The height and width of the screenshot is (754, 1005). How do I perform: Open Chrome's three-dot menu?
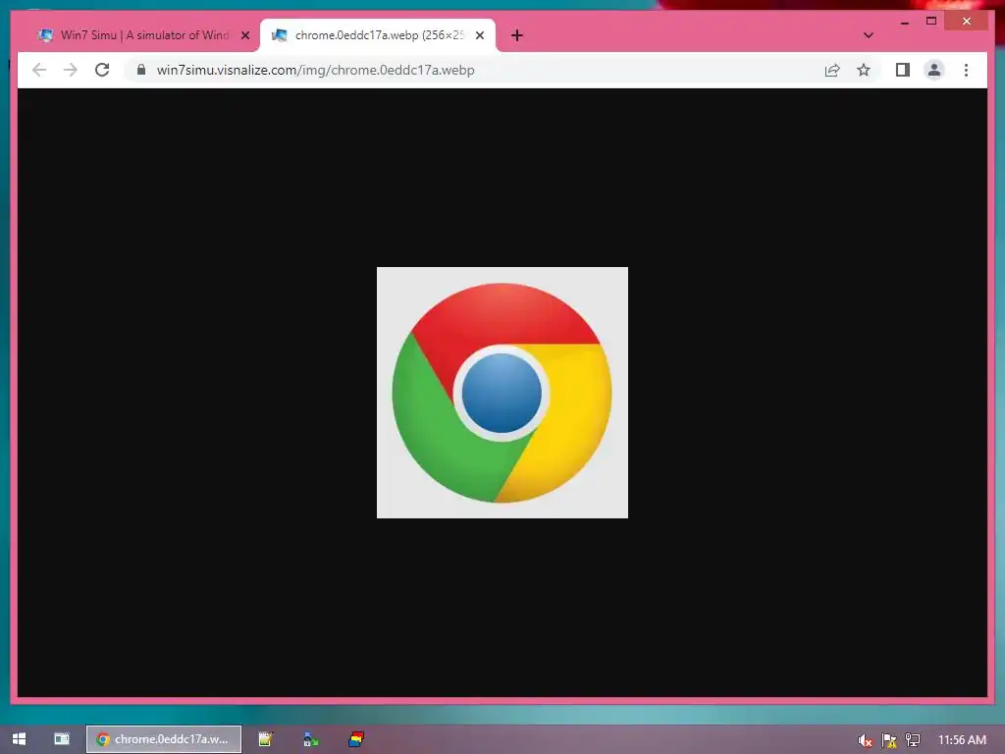[x=966, y=70]
